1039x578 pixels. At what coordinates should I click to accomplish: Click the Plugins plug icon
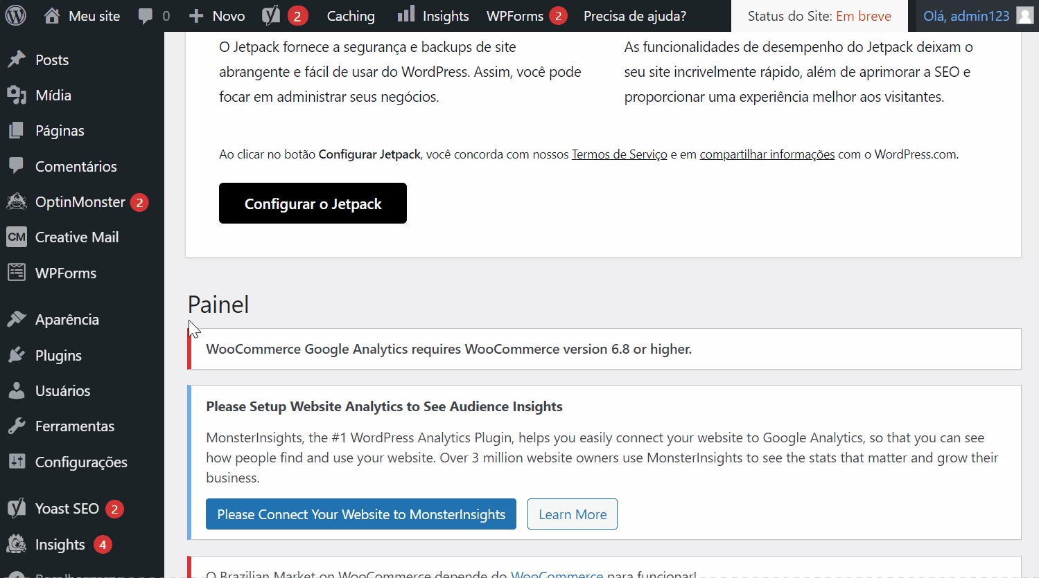(x=17, y=355)
